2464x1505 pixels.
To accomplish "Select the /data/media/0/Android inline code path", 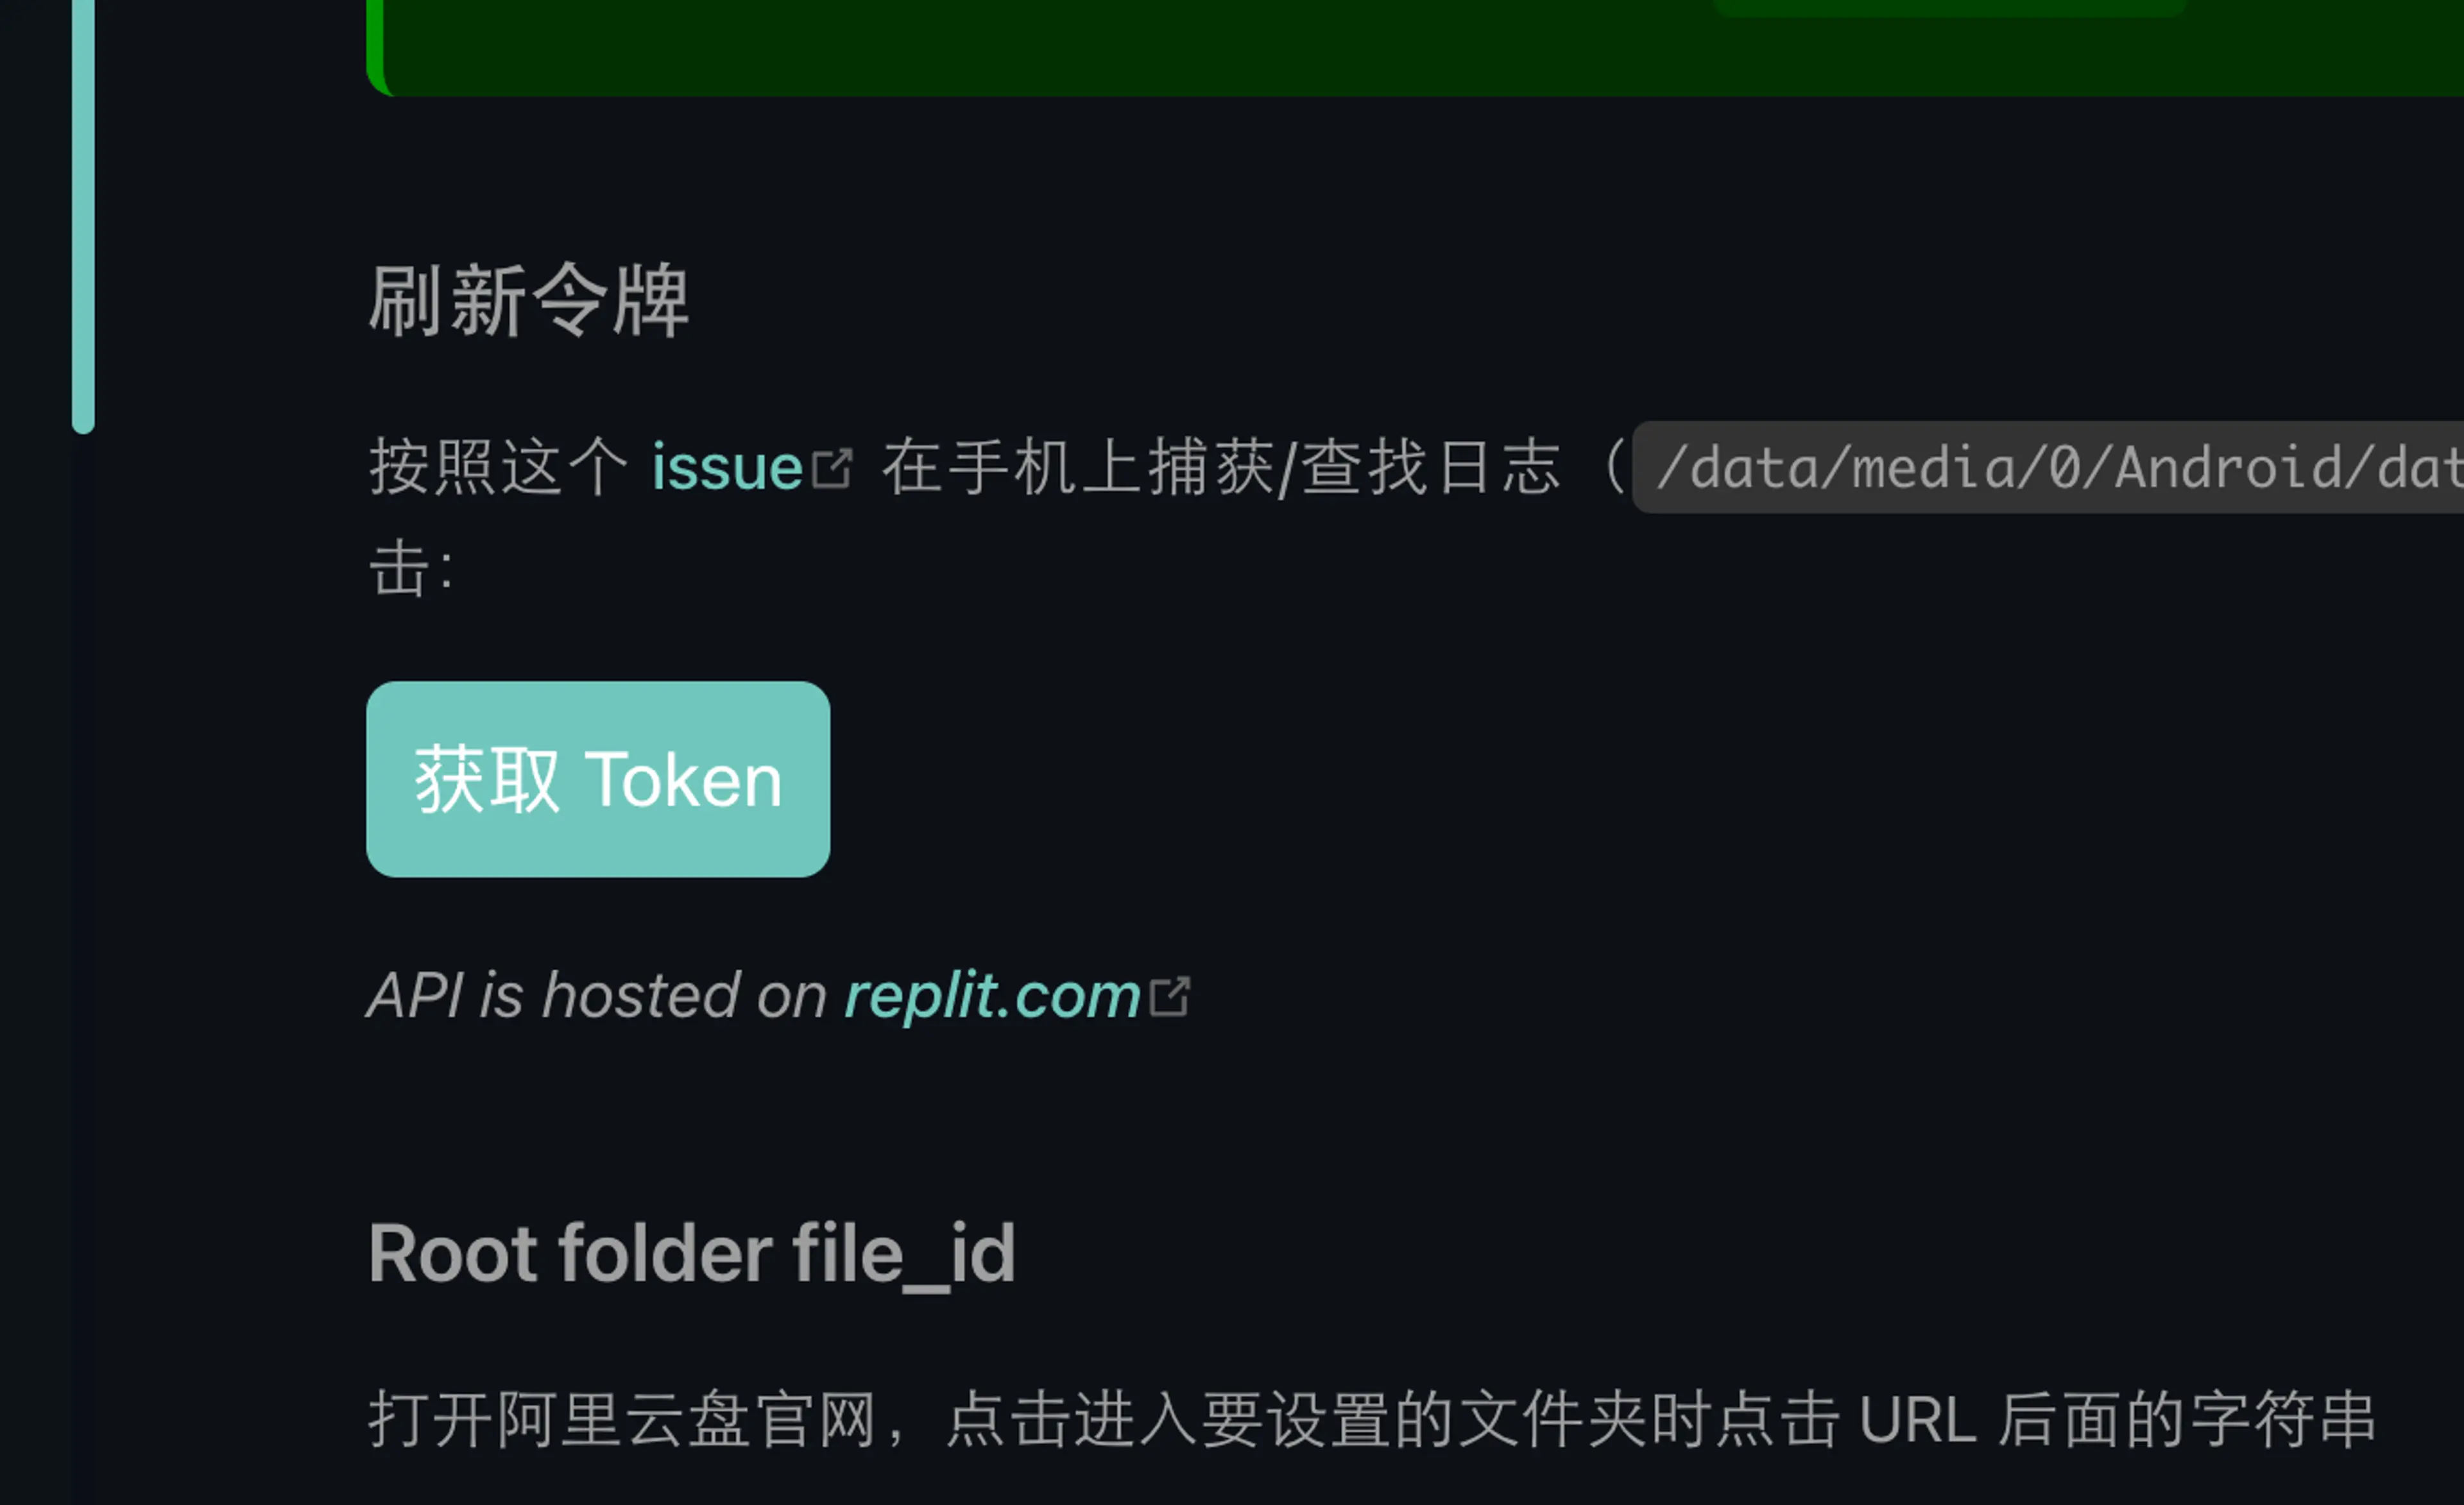I will click(x=2048, y=467).
